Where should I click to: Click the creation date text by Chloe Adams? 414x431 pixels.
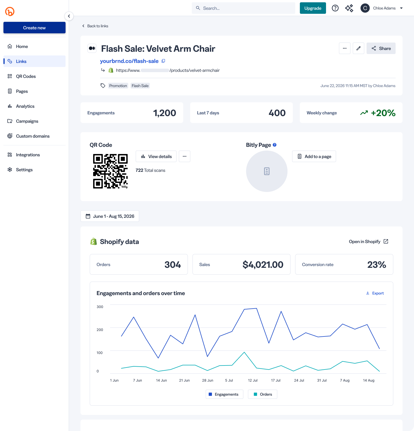tap(358, 86)
